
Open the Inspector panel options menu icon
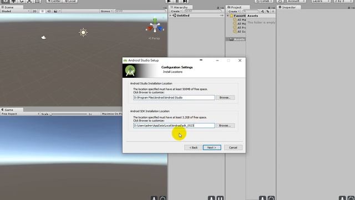point(353,8)
